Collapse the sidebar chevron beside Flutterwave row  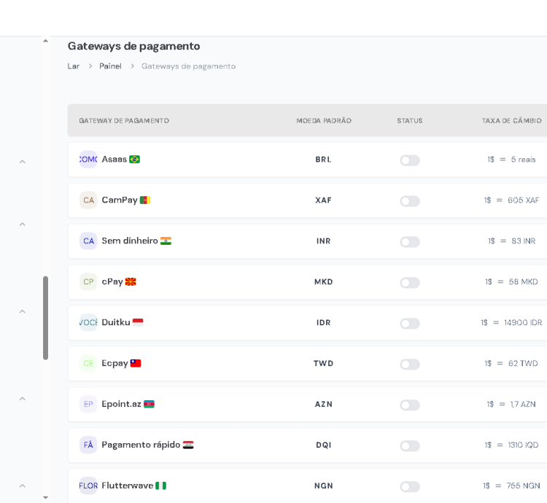point(23,486)
